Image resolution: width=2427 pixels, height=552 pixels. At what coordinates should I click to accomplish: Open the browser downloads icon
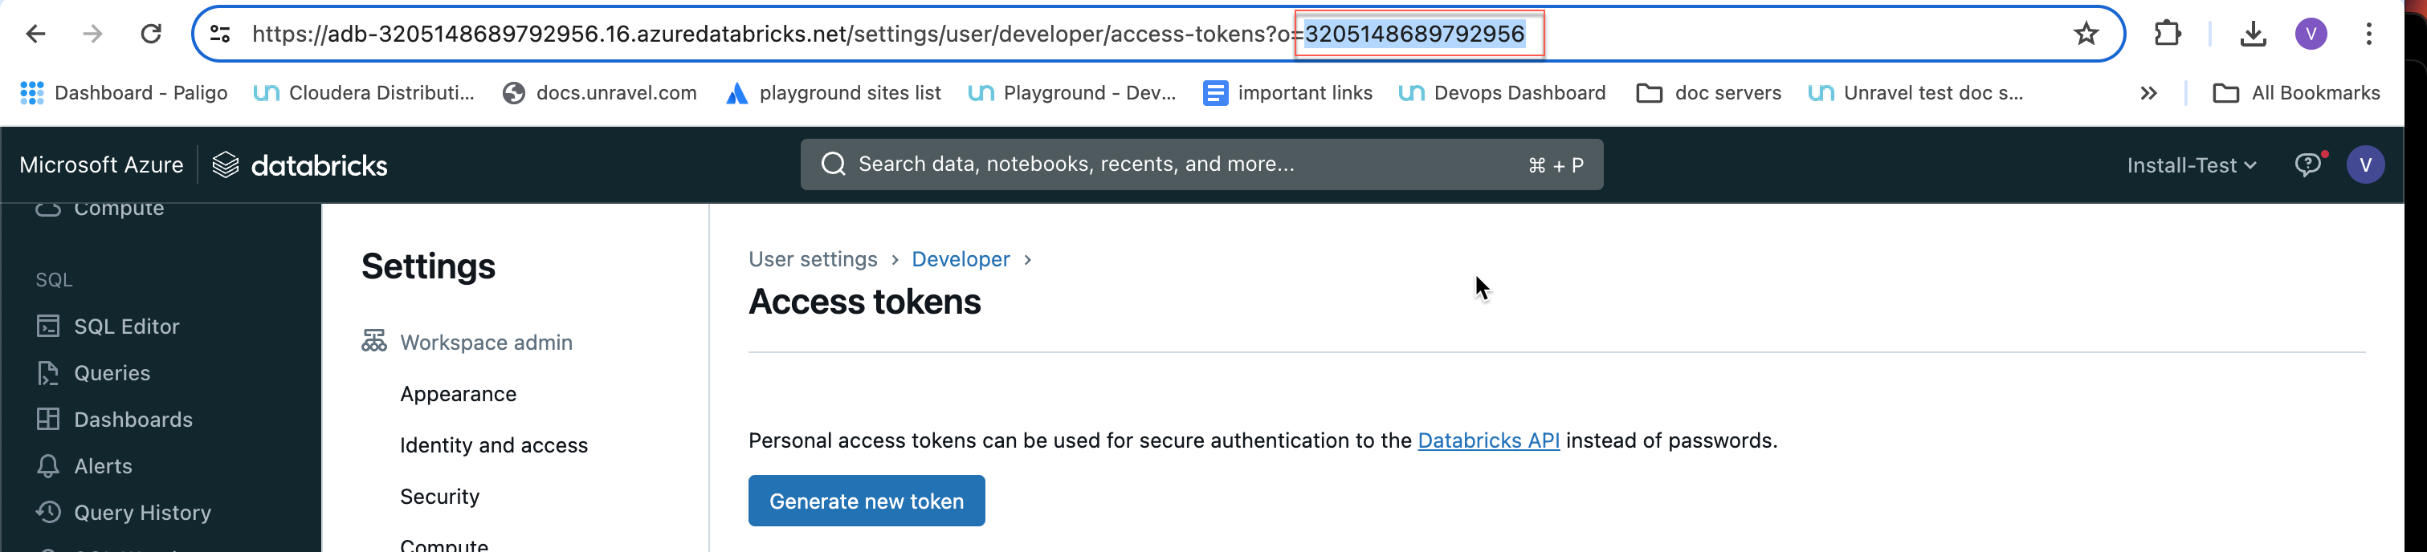click(x=2253, y=34)
